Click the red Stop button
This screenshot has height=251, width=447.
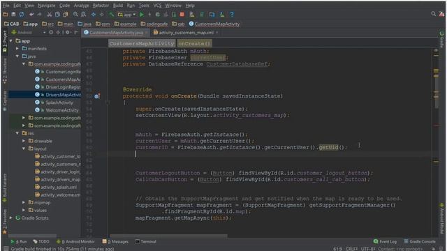pyautogui.click(x=182, y=14)
